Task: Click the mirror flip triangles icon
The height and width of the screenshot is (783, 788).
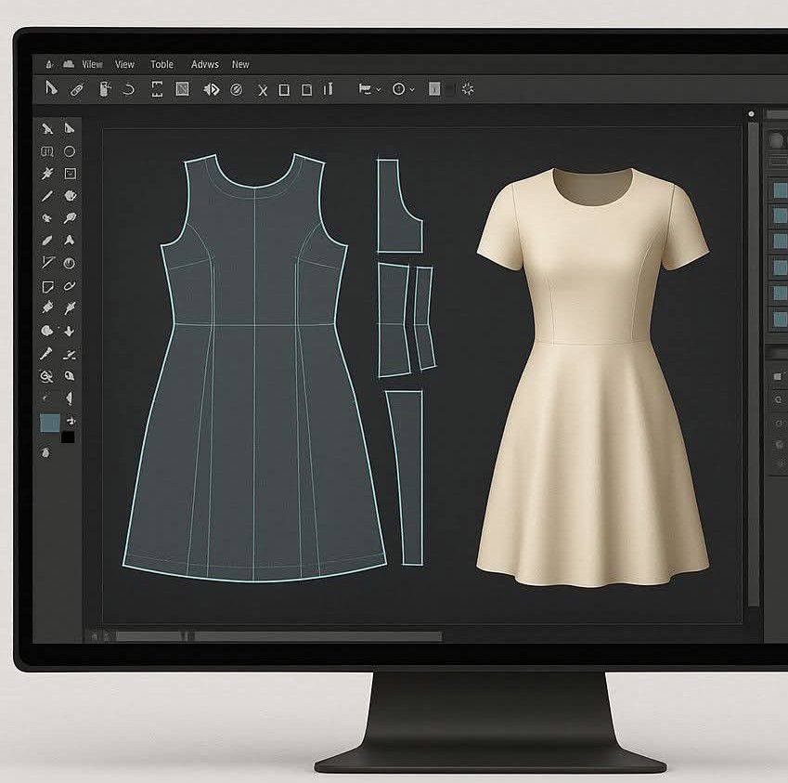Action: coord(211,89)
